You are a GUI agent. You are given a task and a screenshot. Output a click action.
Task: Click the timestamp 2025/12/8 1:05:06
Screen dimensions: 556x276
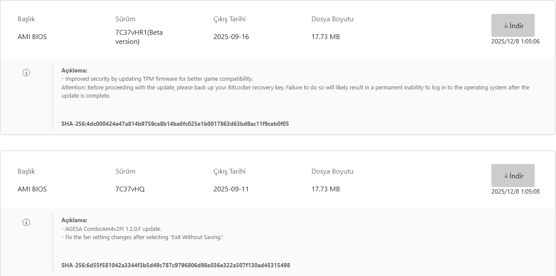[515, 41]
